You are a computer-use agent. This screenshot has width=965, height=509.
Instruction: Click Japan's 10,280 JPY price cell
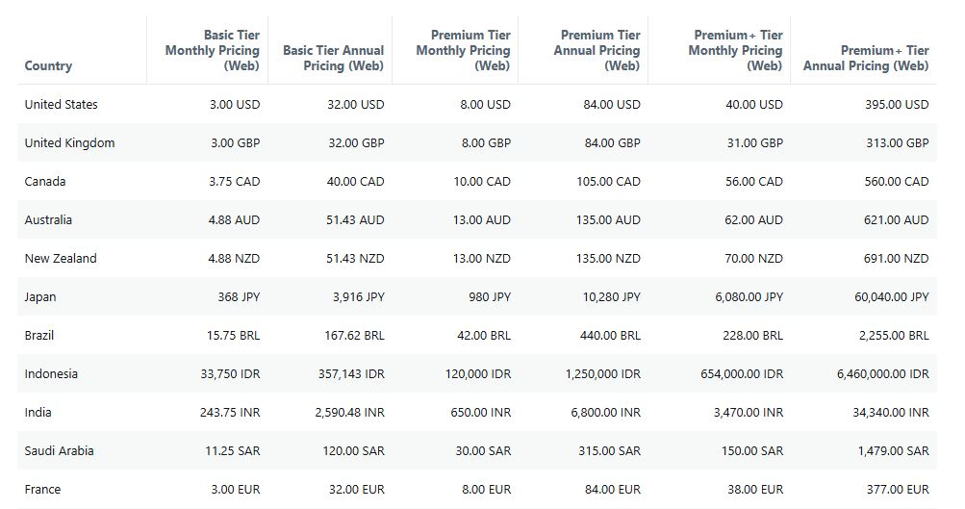(611, 296)
